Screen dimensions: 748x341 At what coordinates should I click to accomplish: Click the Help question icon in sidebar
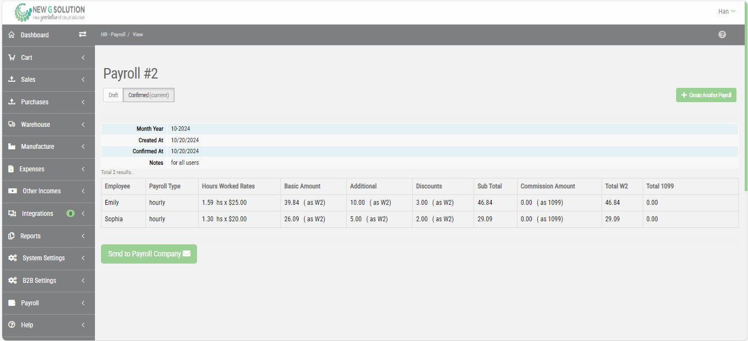12,325
